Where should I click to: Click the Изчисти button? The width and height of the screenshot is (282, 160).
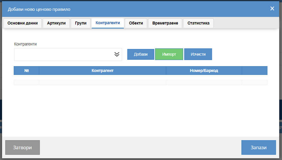(x=198, y=54)
